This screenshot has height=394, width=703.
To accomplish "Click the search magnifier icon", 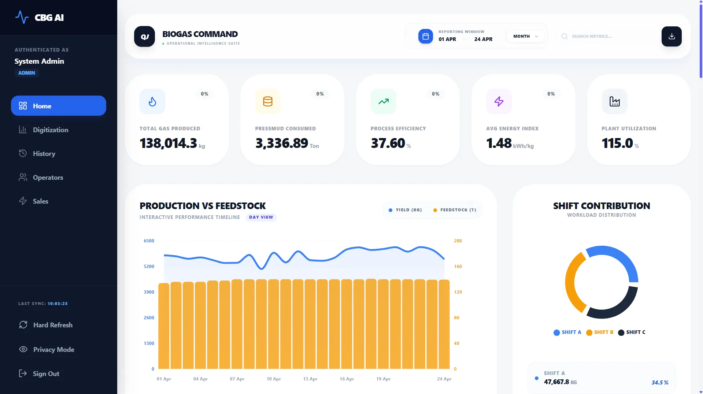I will pyautogui.click(x=564, y=36).
